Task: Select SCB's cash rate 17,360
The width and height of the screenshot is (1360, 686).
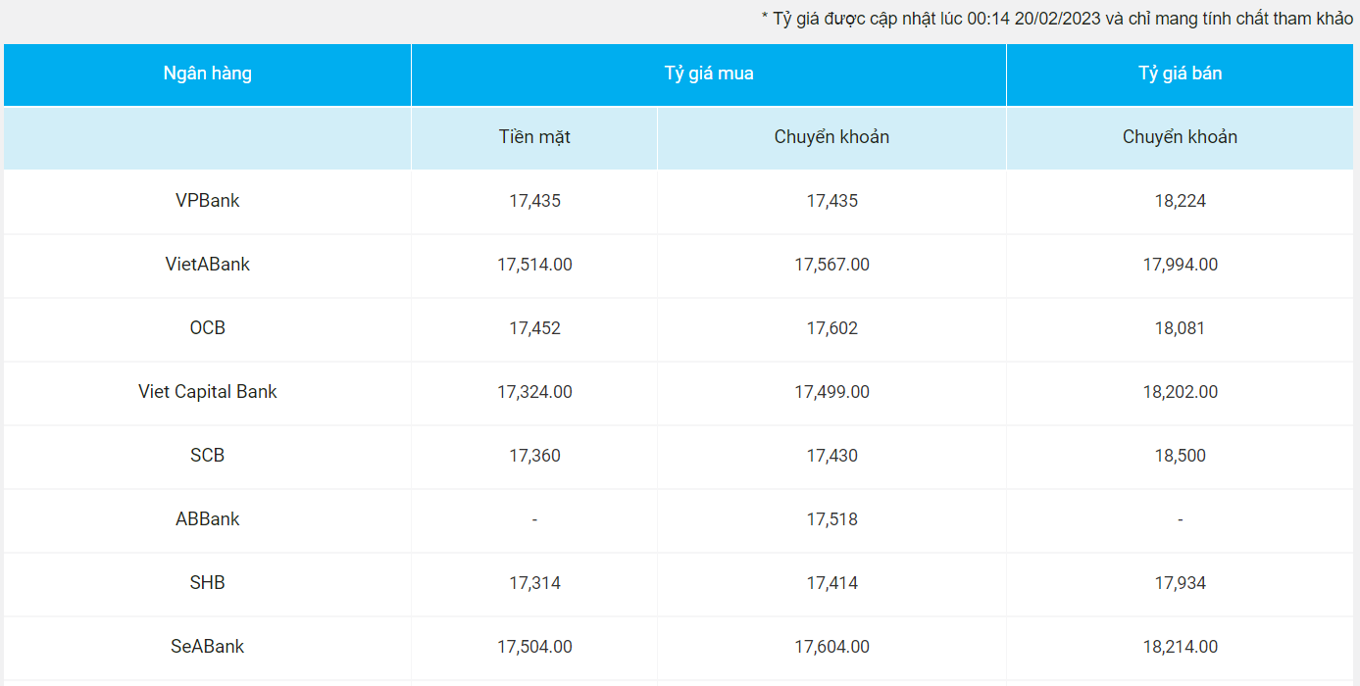Action: click(x=534, y=456)
